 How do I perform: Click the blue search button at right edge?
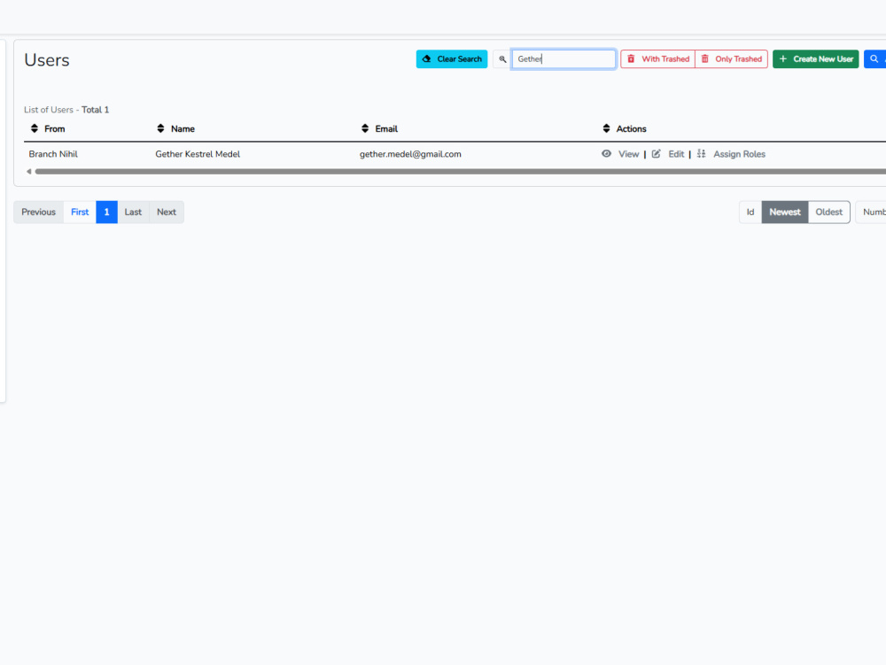coord(874,58)
